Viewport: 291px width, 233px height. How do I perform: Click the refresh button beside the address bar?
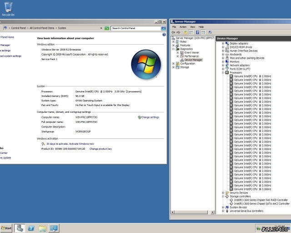107,28
